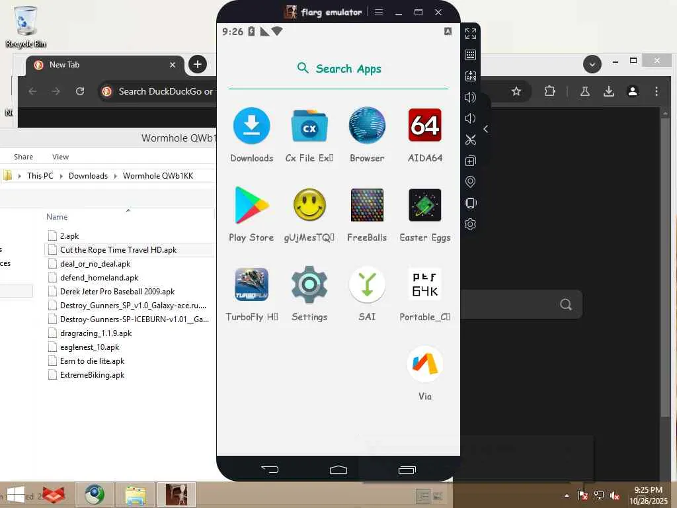Click the install APK icon in emulator sidebar
Viewport: 677px width, 508px height.
point(471,76)
